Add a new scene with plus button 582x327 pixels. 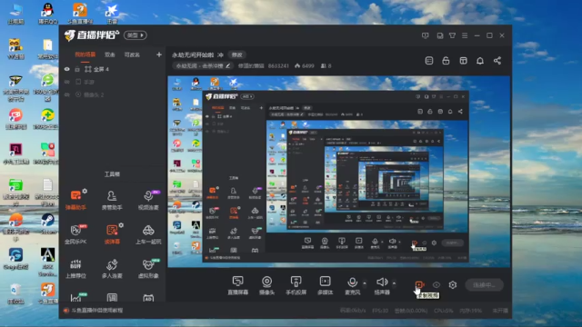tap(159, 54)
